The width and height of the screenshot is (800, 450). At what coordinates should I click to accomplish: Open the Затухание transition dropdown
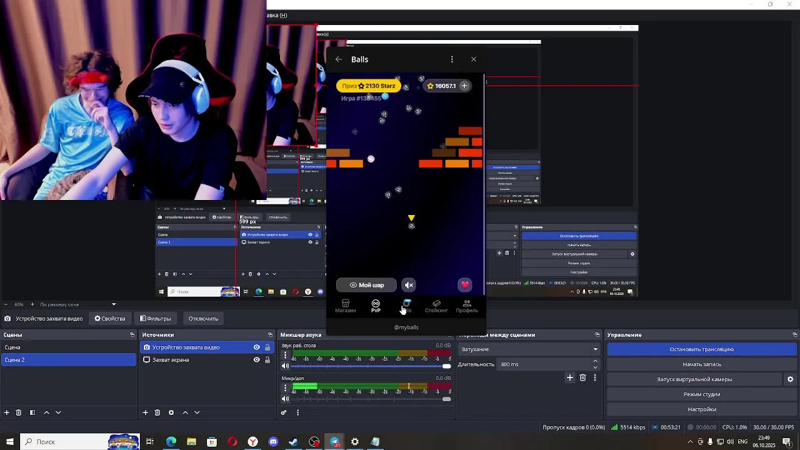pyautogui.click(x=529, y=349)
